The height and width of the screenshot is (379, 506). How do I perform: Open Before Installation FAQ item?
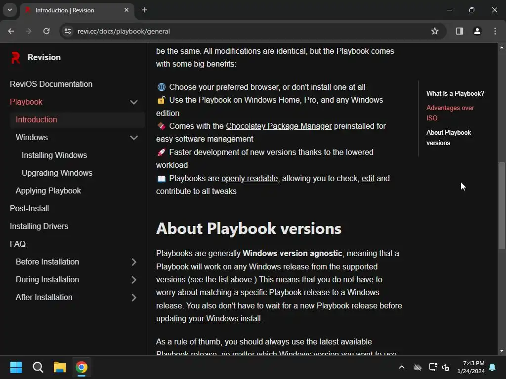coord(47,262)
